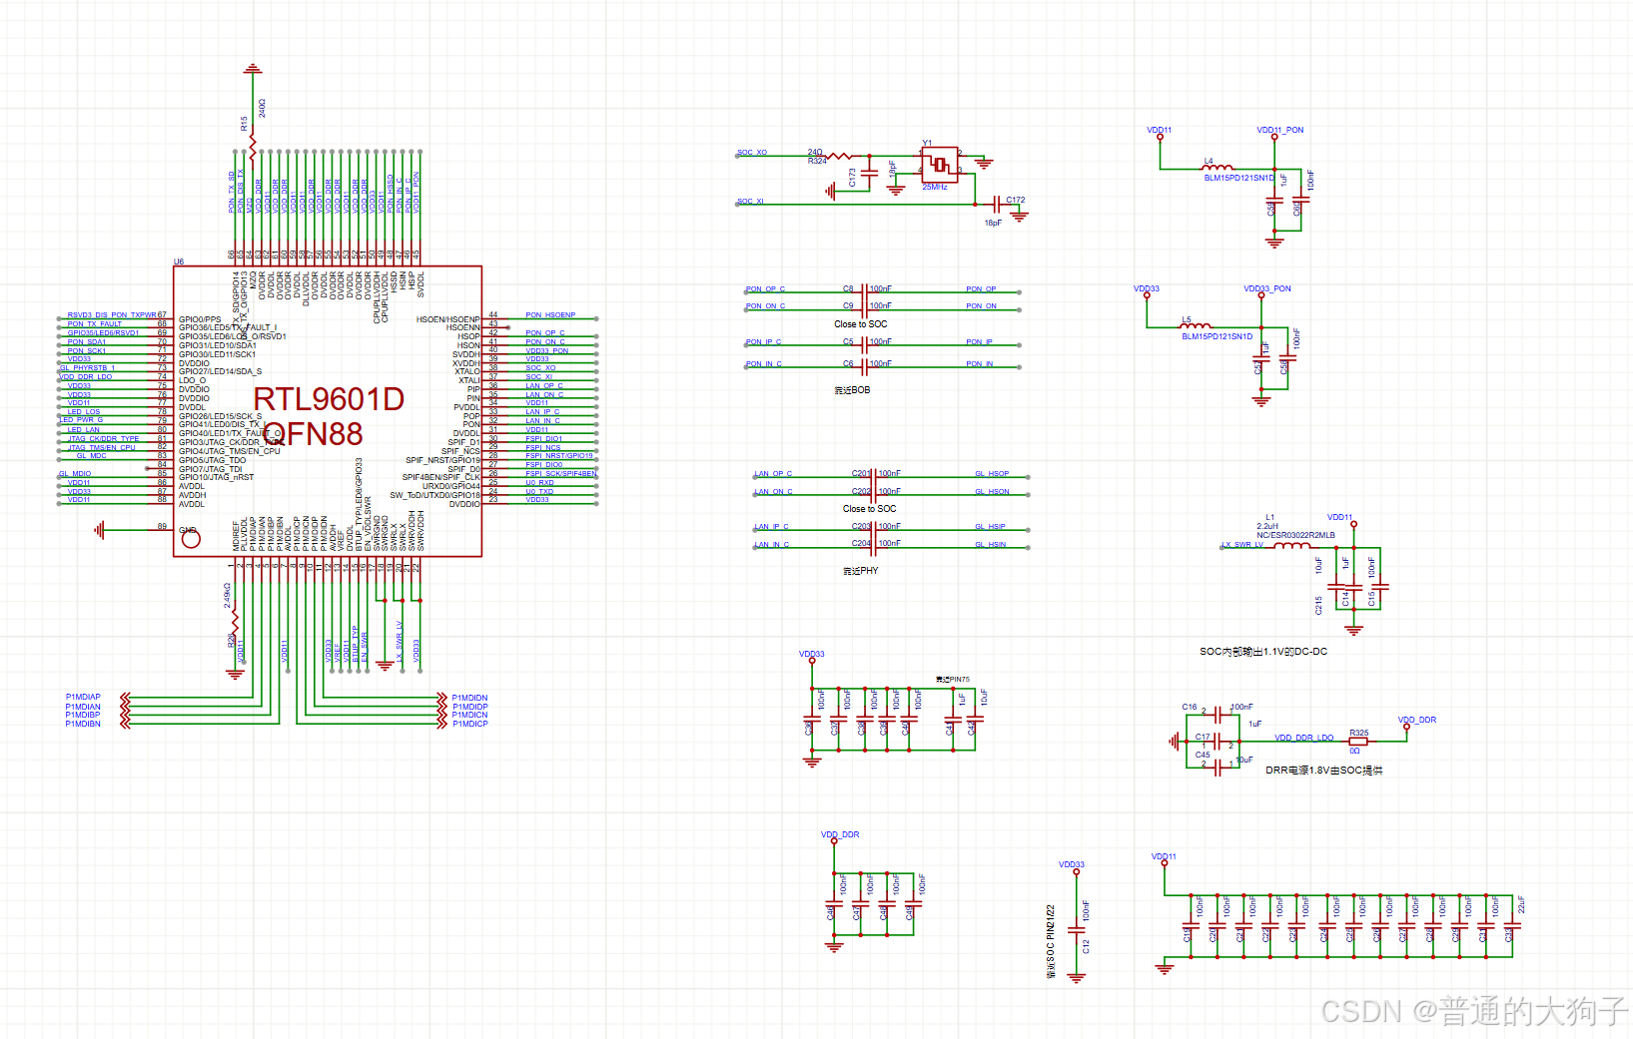Click the VDD33_PON power label above L5
The width and height of the screenshot is (1633, 1039).
1267,288
